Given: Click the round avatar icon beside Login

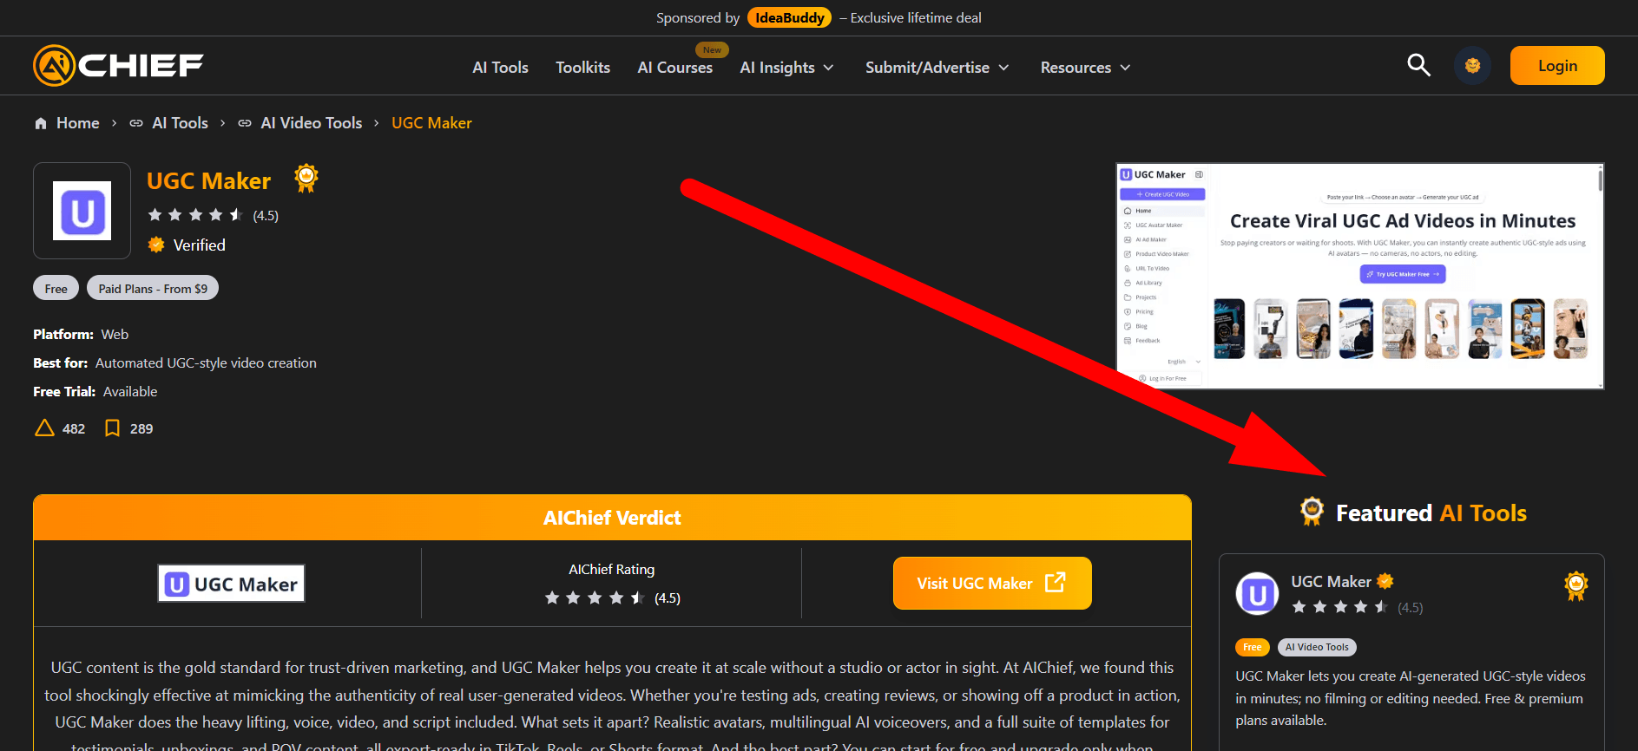Looking at the screenshot, I should [1472, 66].
